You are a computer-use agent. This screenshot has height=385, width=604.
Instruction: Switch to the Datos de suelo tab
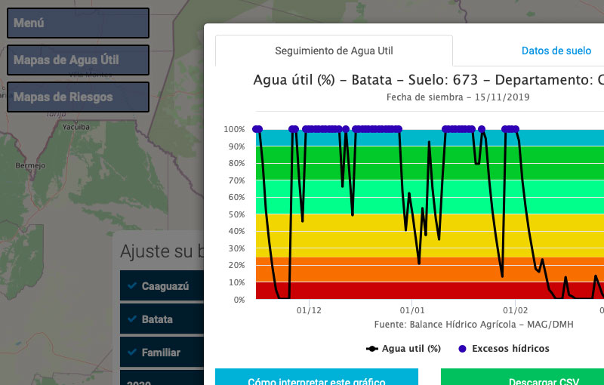(x=556, y=51)
